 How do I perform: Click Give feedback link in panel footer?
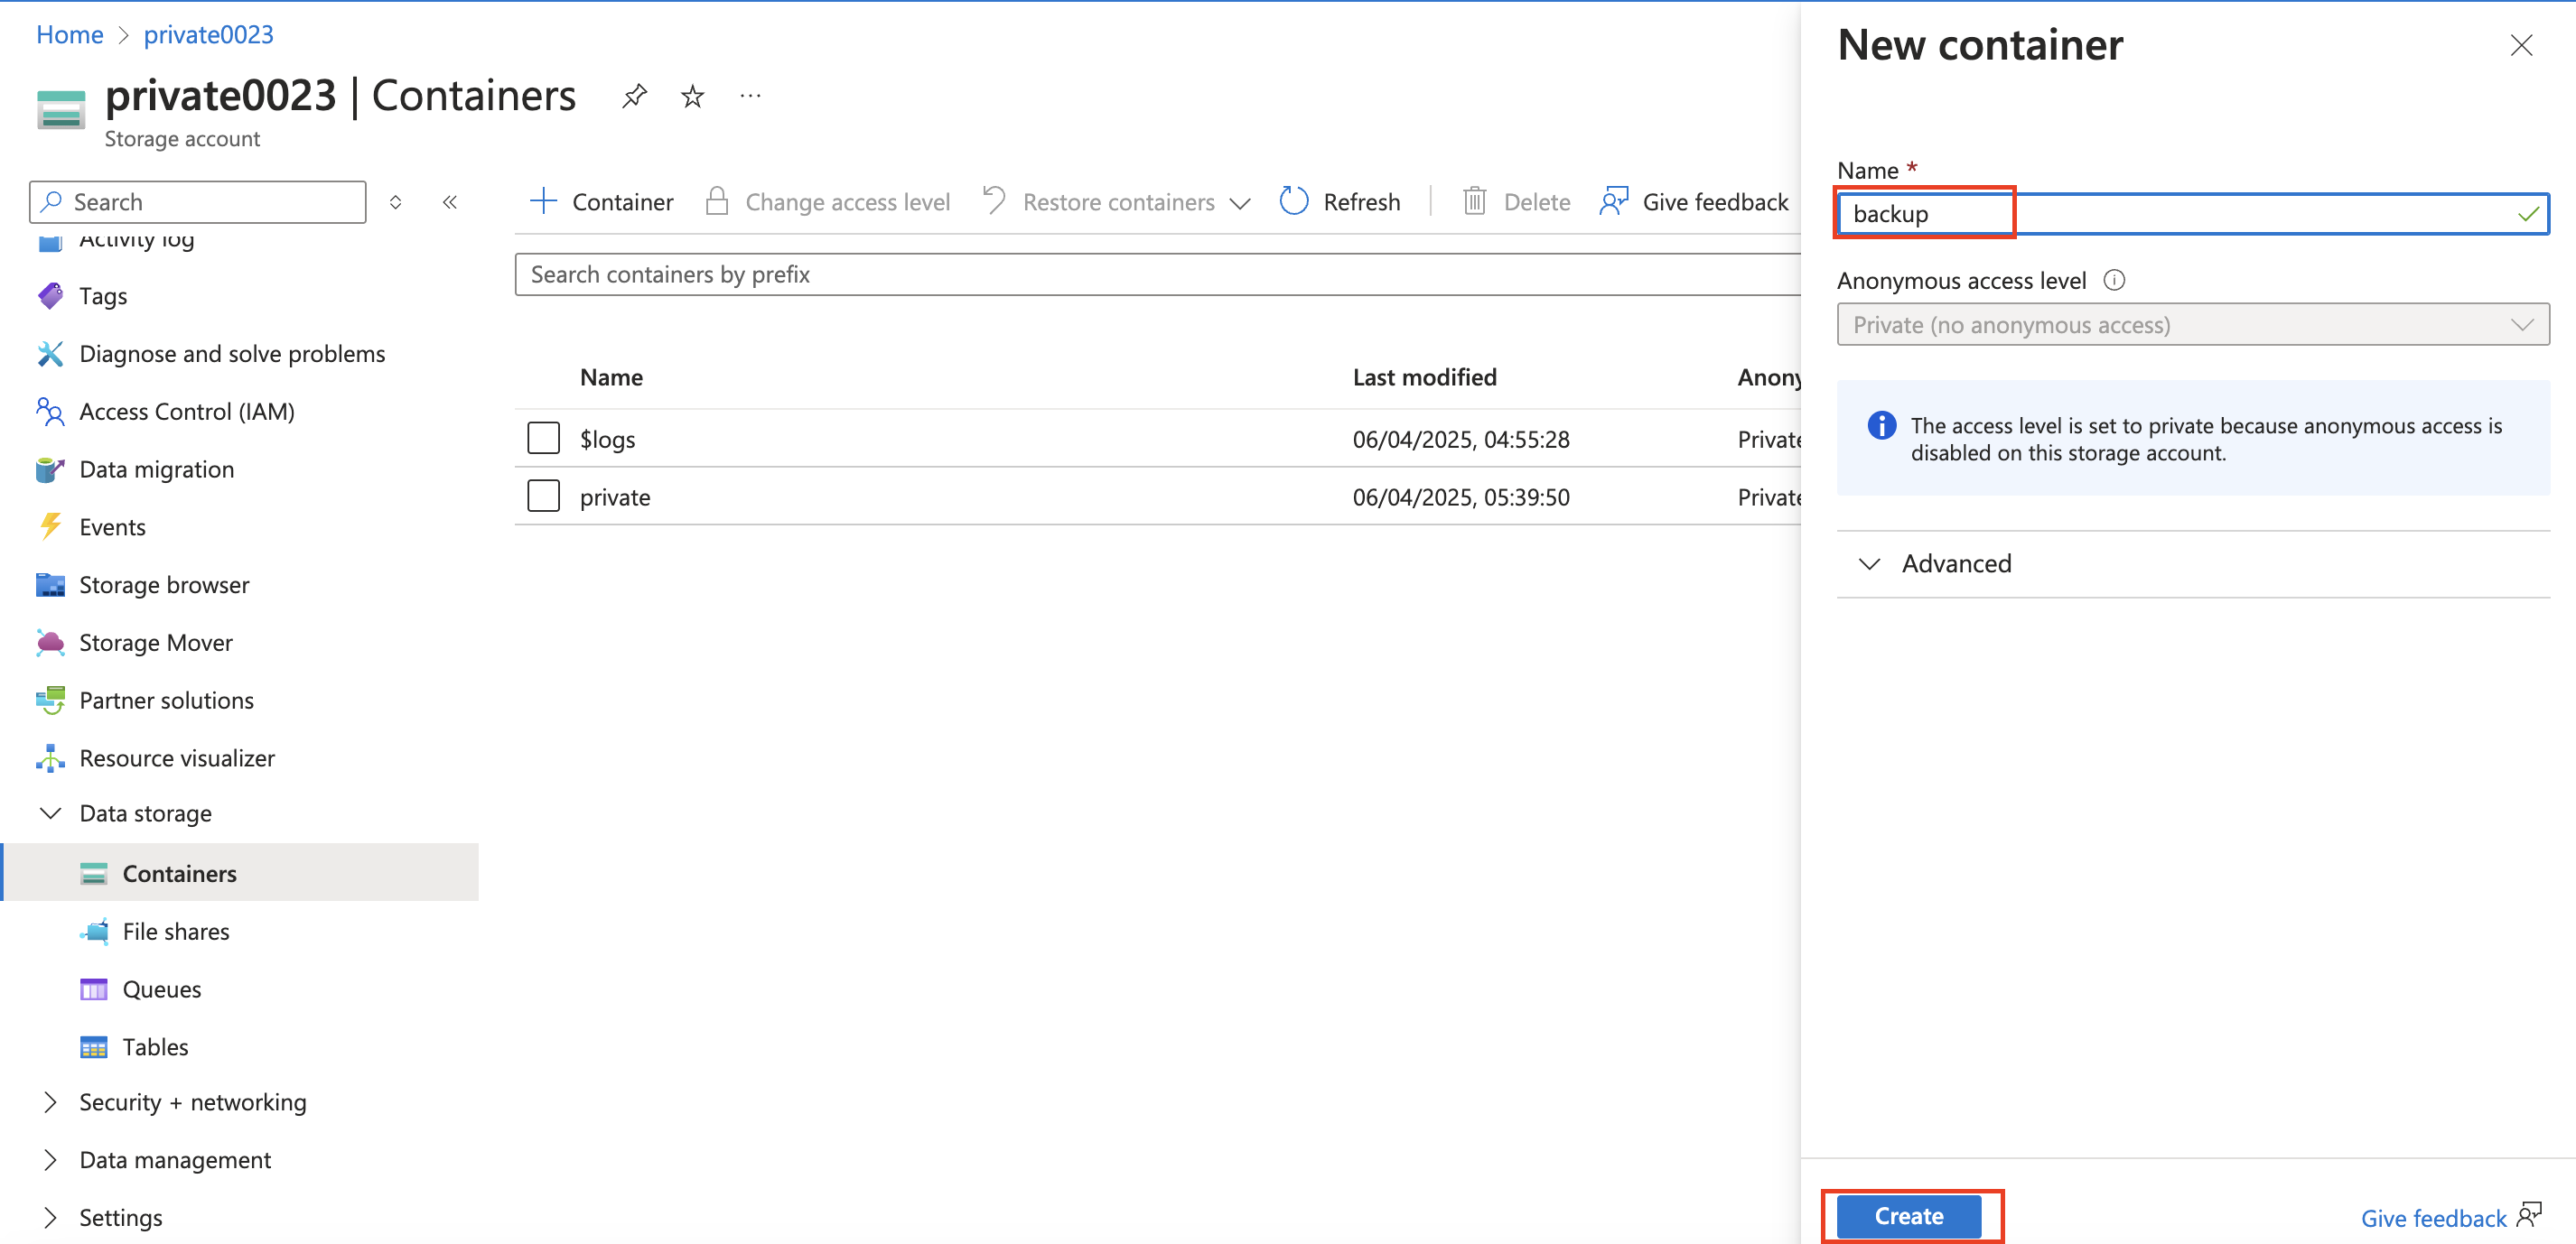2450,1217
